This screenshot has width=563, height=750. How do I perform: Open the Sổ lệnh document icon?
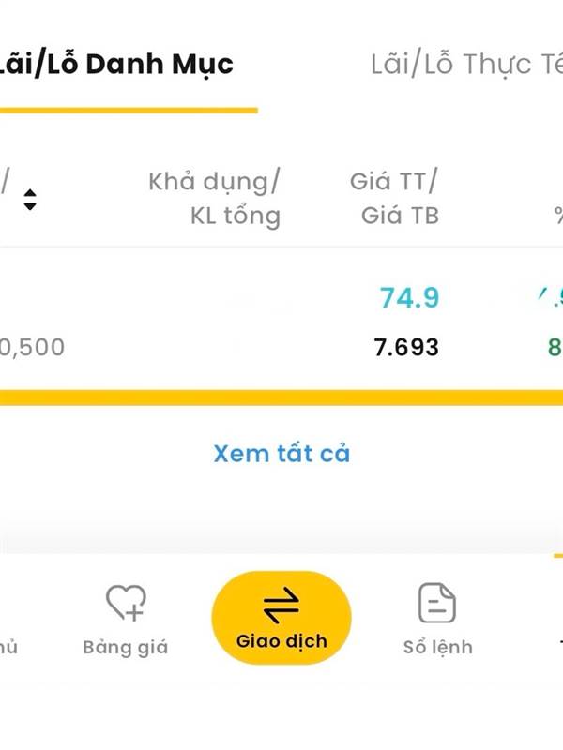[437, 603]
